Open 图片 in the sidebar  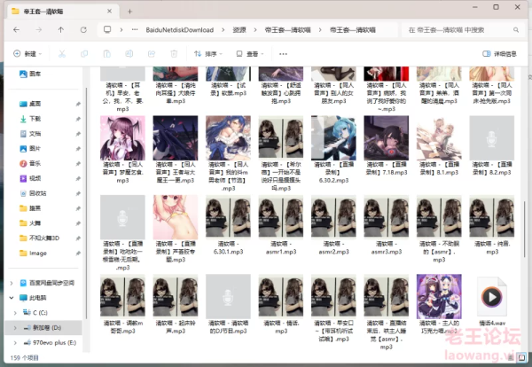[x=30, y=149]
